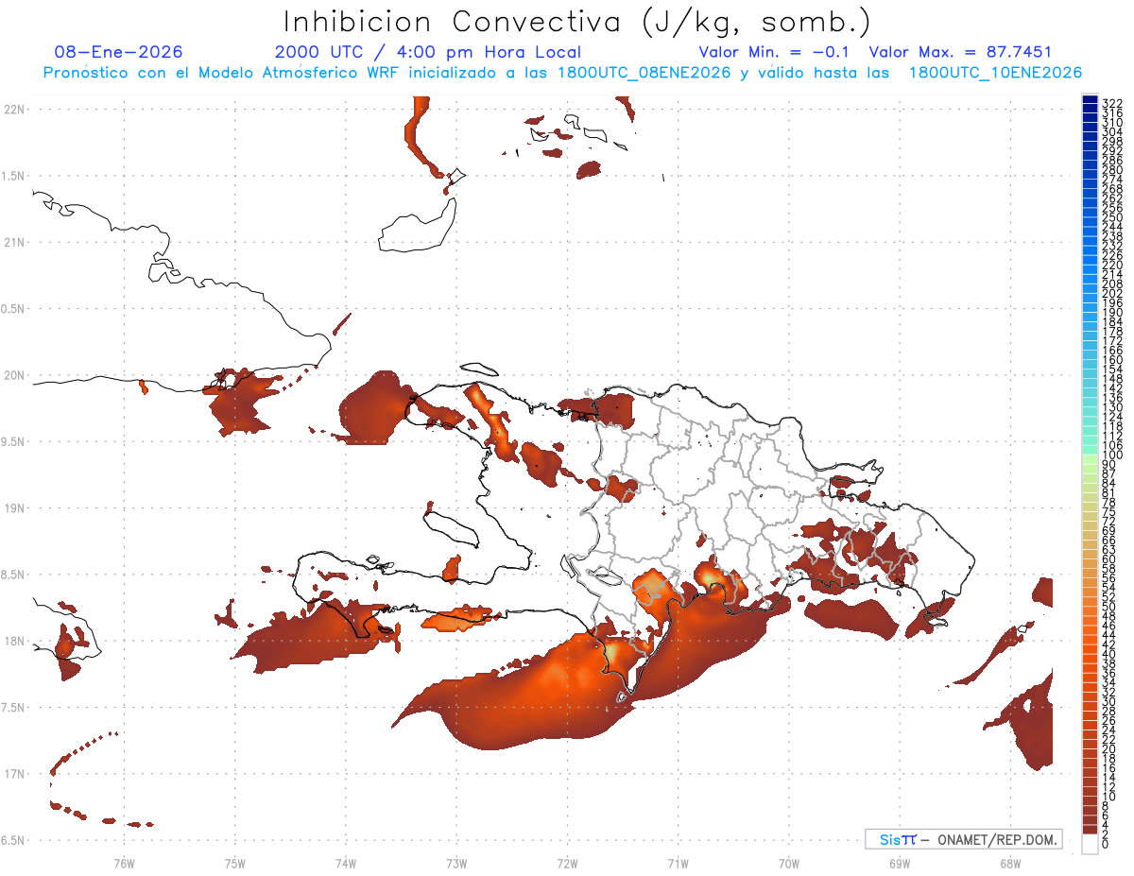Click the 20N latitude label
The width and height of the screenshot is (1134, 876).
point(14,375)
